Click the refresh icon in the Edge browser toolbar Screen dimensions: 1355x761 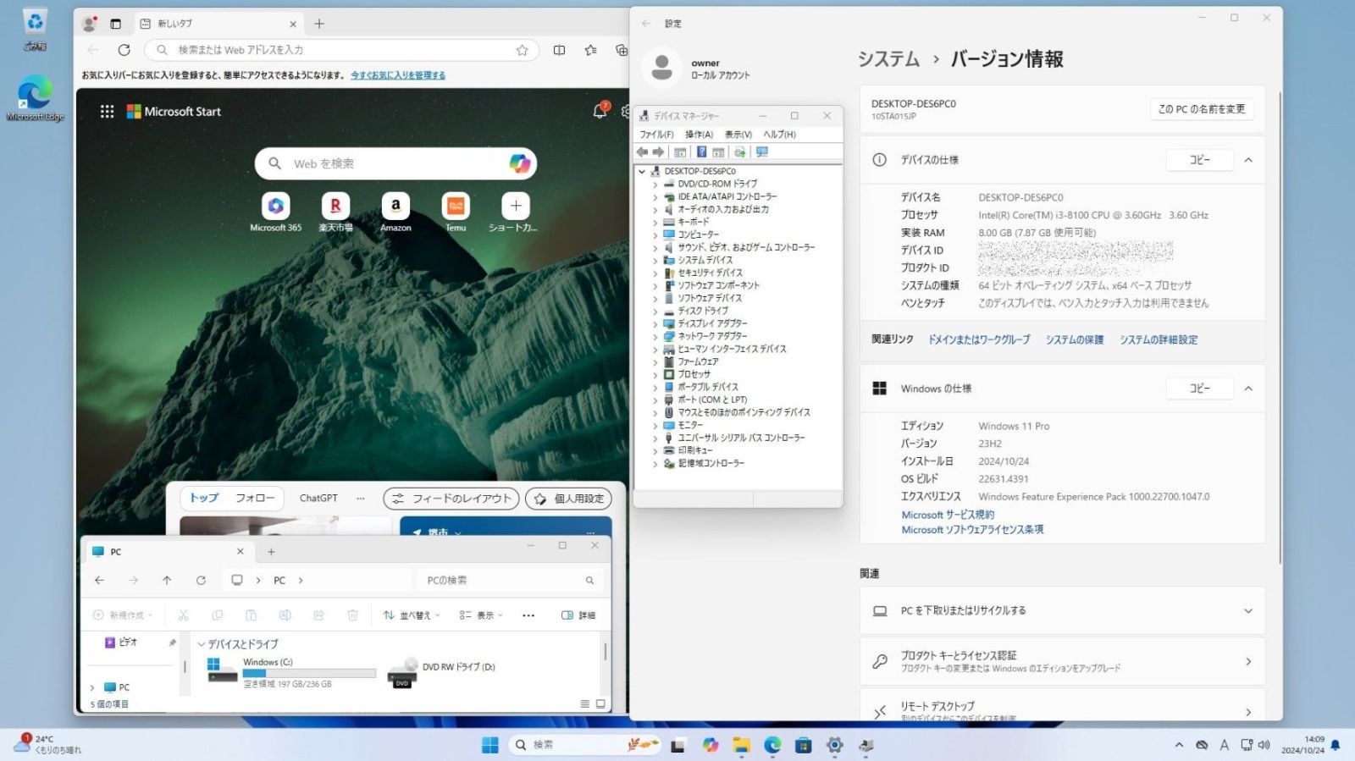pyautogui.click(x=124, y=50)
